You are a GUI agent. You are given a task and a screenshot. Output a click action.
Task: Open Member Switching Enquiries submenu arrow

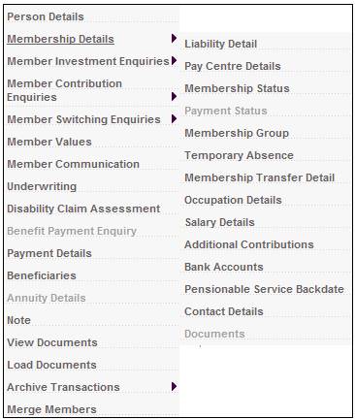(x=174, y=118)
